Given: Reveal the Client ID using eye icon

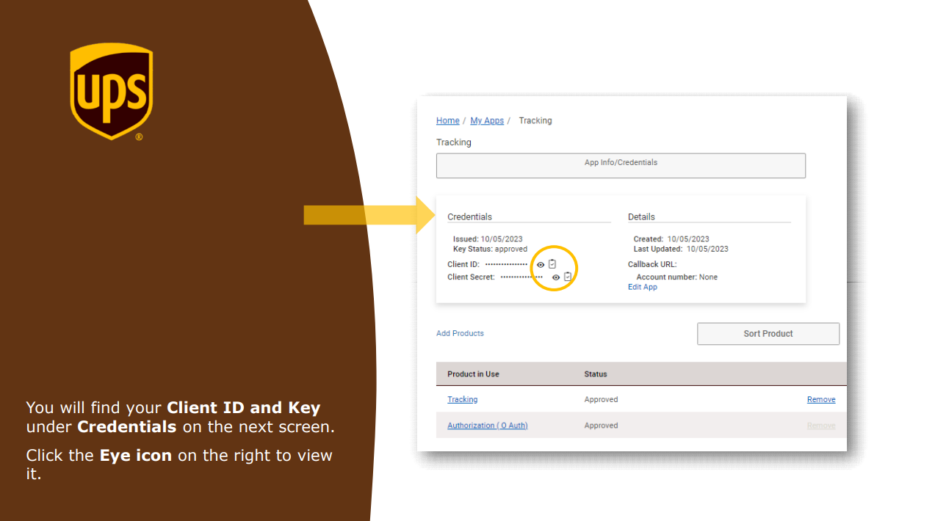Looking at the screenshot, I should coord(541,265).
